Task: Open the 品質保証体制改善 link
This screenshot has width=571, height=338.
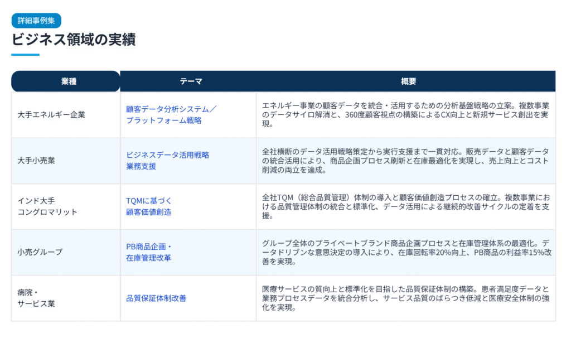Action: coord(156,298)
